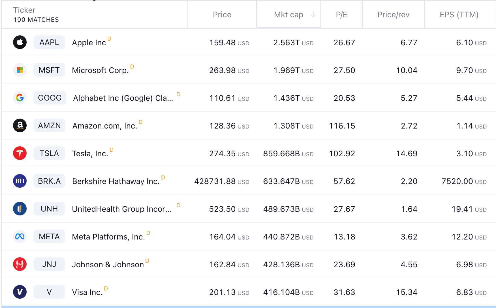
Task: Click the D marker next to Visa Inc.
Action: (x=106, y=288)
